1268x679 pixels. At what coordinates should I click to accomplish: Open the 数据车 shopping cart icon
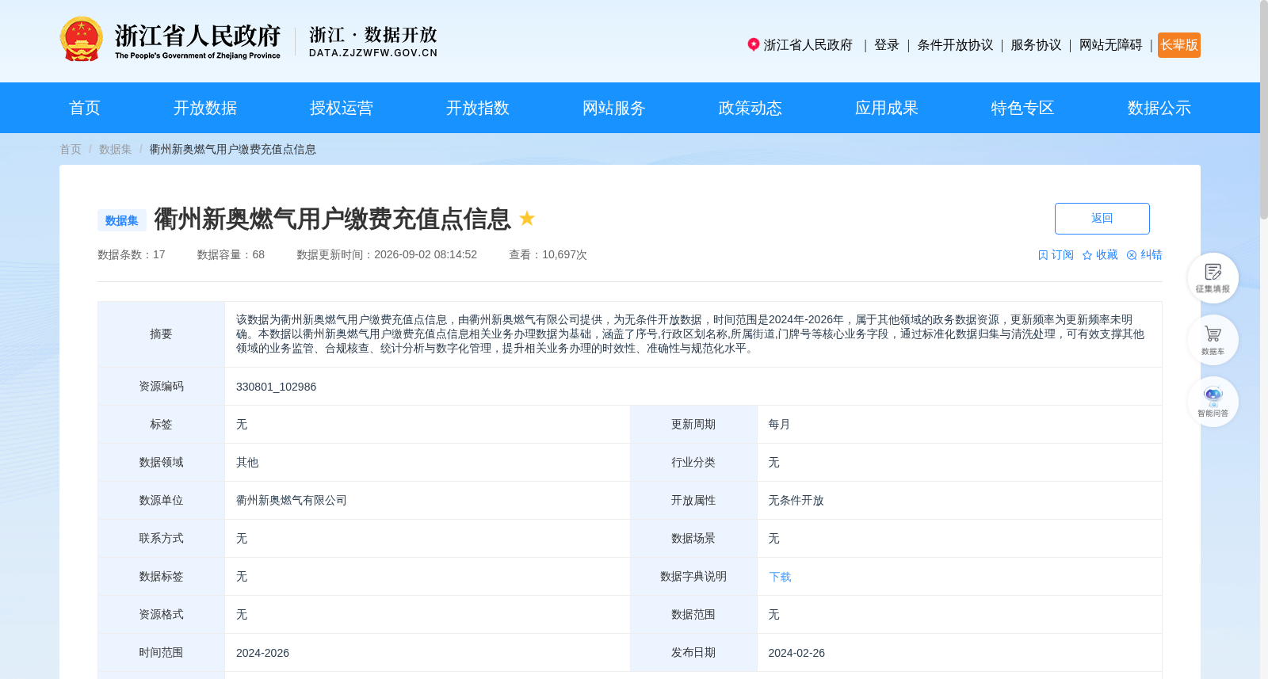[x=1213, y=339]
